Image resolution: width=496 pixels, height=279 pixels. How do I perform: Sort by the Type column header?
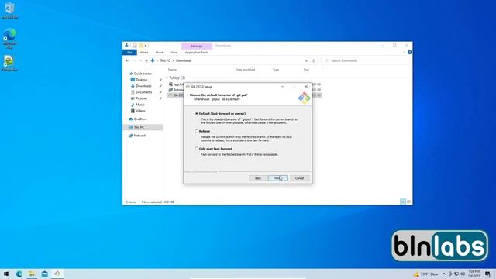pyautogui.click(x=276, y=70)
